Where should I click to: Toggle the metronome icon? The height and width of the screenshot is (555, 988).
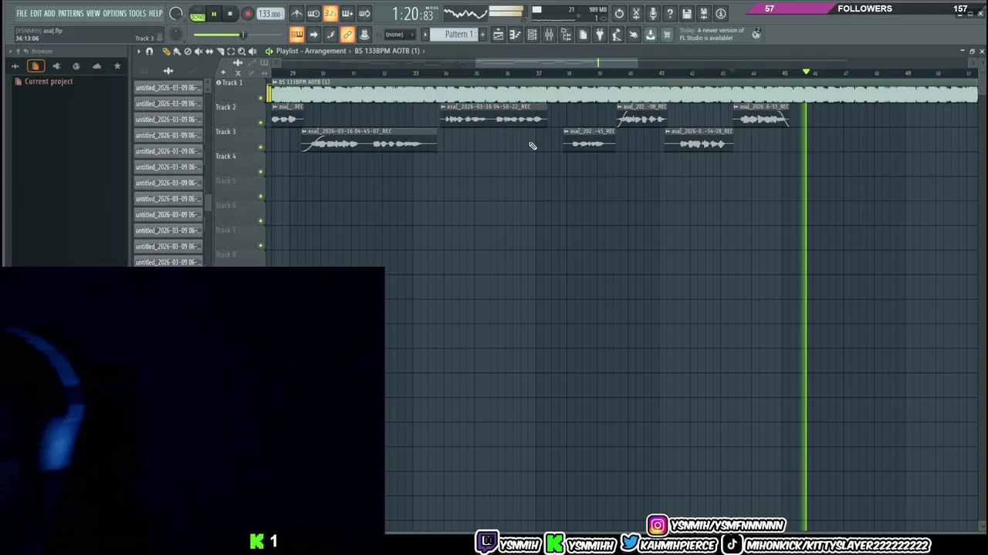tap(296, 14)
